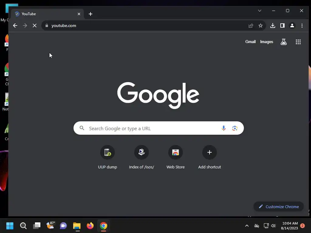
Task: Open notifications badge showing 2
Action: click(303, 226)
